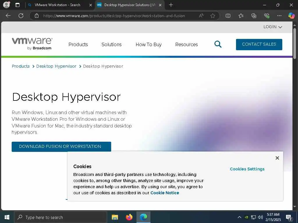Viewport: 298px width, 223px height.
Task: Launch Firefox from the taskbar
Action: click(x=129, y=217)
